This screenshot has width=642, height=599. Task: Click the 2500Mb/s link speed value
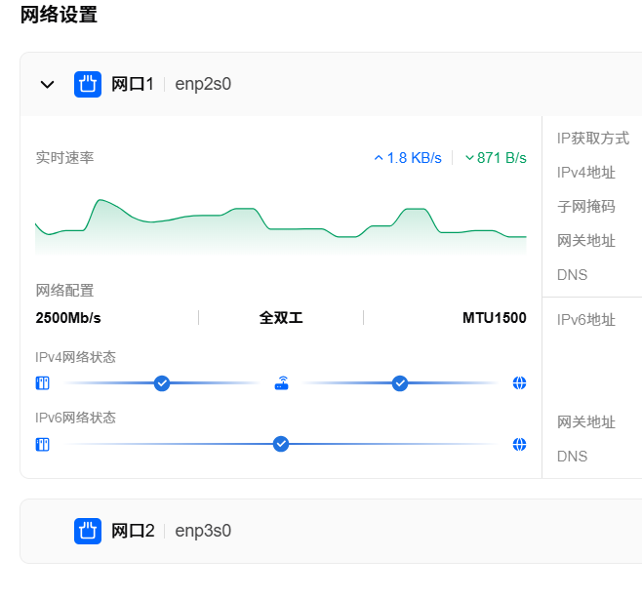click(x=68, y=318)
